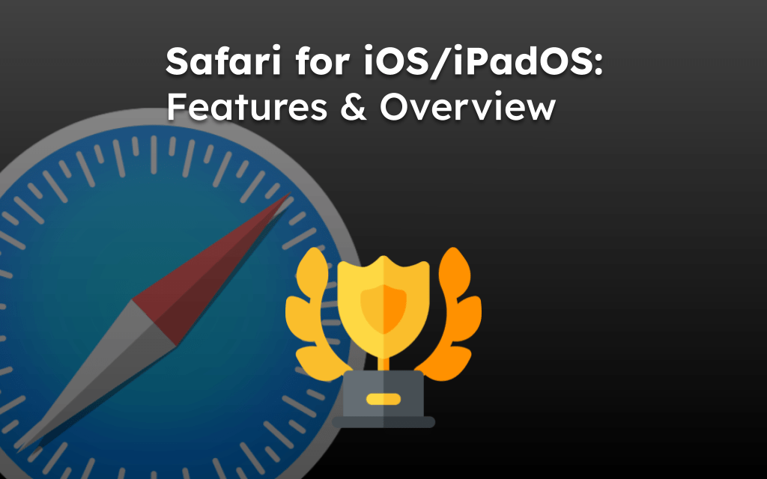Click the orange shield emblem on the trophy

point(383,309)
